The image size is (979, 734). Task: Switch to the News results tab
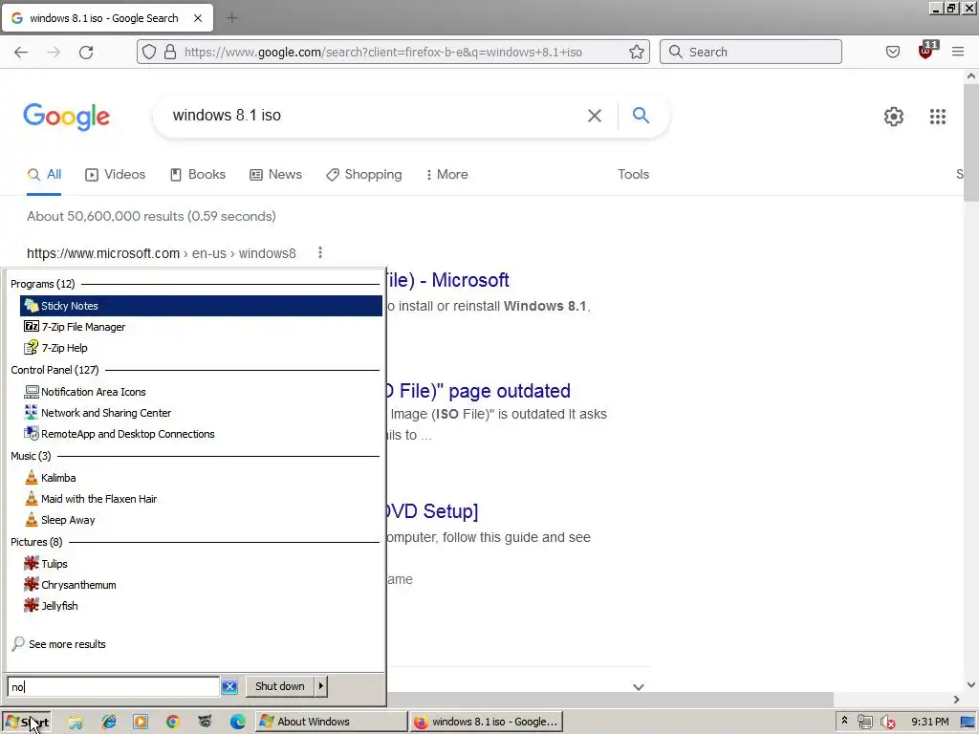275,175
